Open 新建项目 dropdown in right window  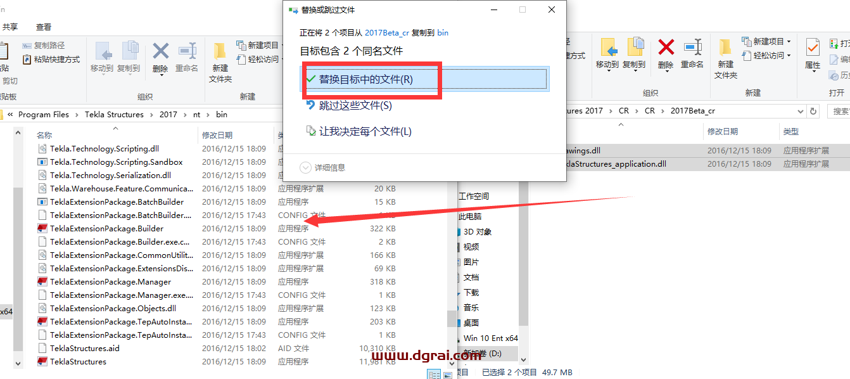tap(789, 41)
